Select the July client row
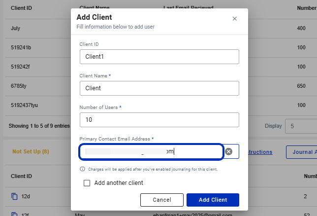317x216 pixels. [x=37, y=29]
